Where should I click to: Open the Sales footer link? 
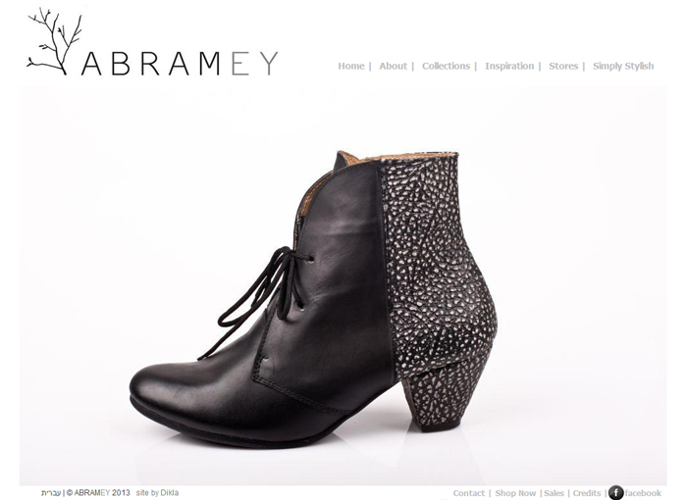tap(554, 493)
